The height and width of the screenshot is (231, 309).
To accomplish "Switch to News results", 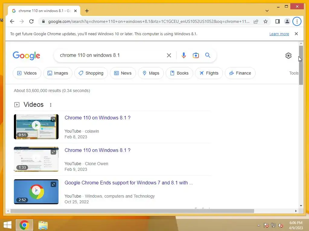I will click(x=123, y=73).
